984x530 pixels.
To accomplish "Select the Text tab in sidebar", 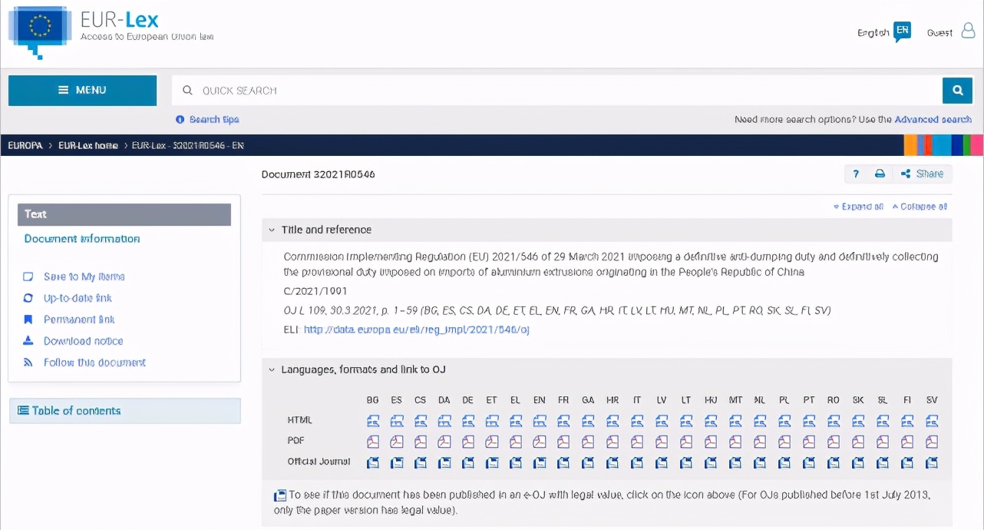I will coord(124,214).
